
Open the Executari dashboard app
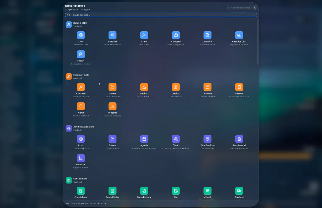81,87
